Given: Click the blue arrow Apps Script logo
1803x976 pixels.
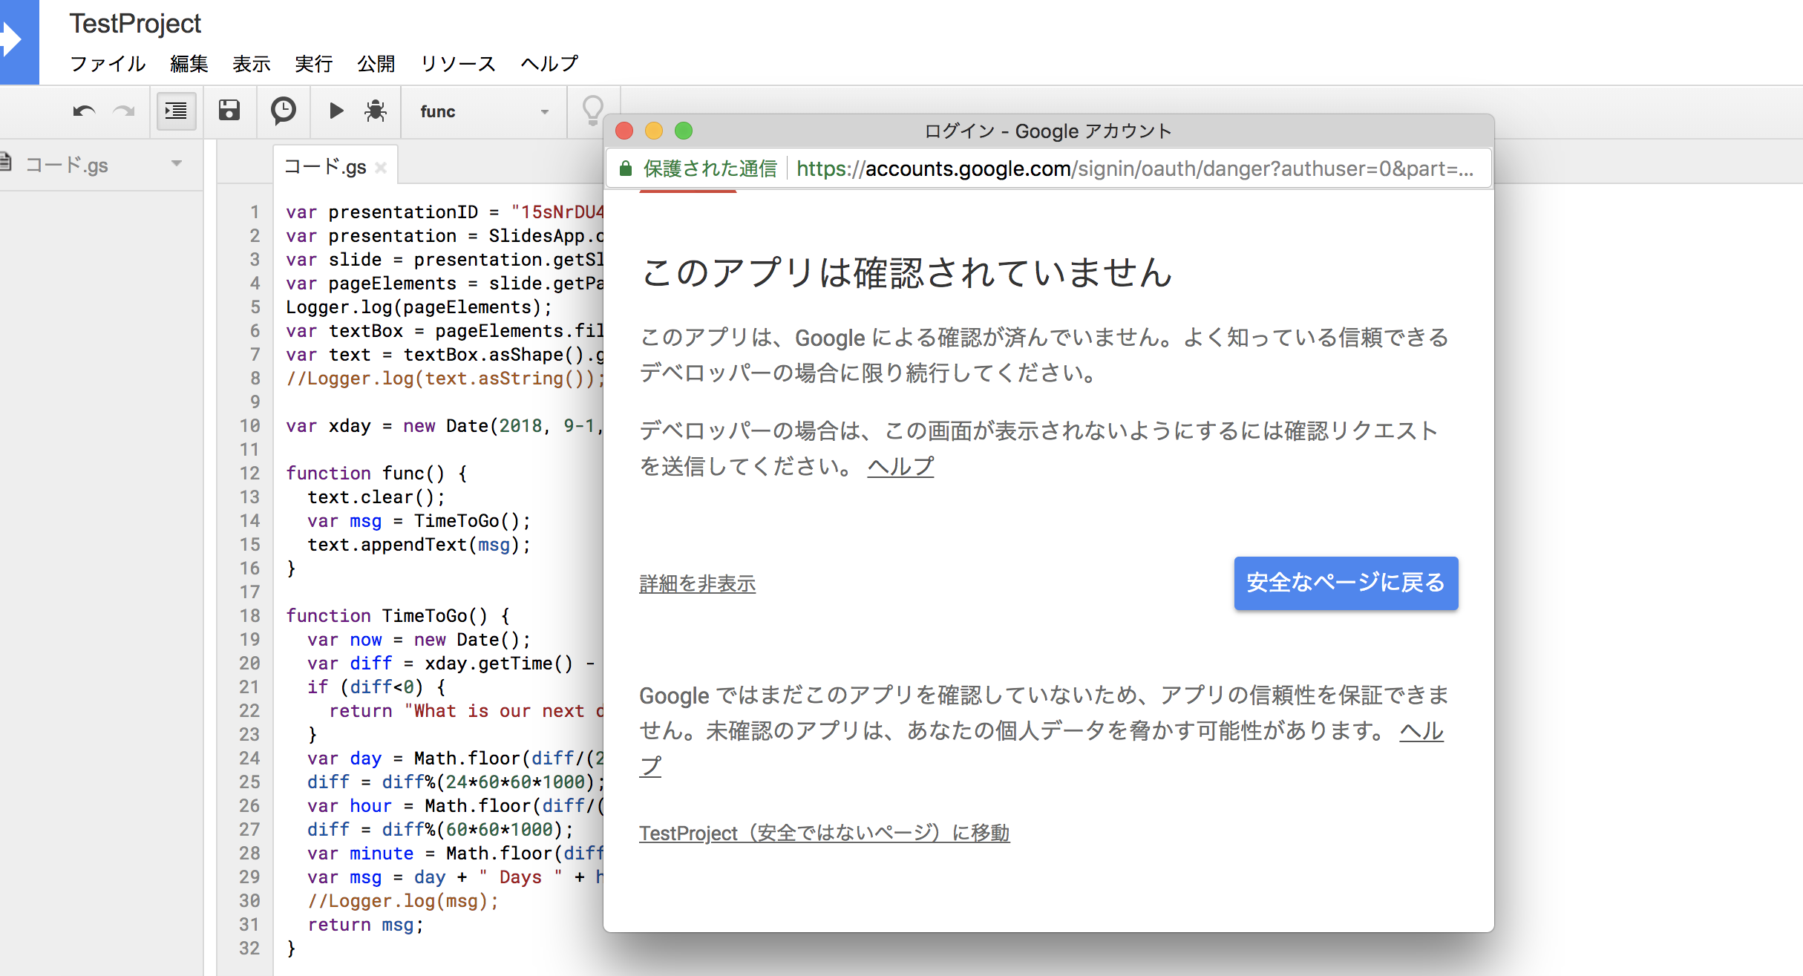Looking at the screenshot, I should coord(19,42).
